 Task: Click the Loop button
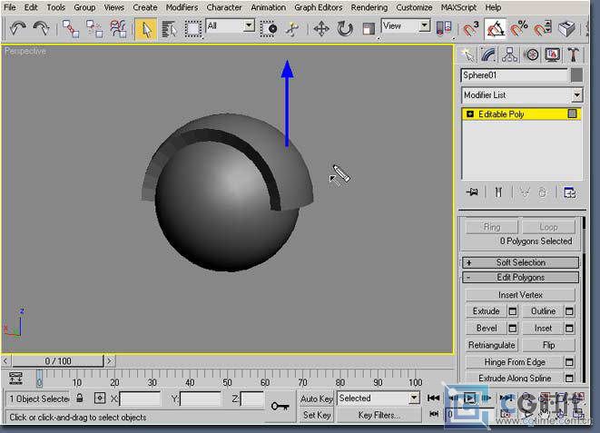pos(548,227)
